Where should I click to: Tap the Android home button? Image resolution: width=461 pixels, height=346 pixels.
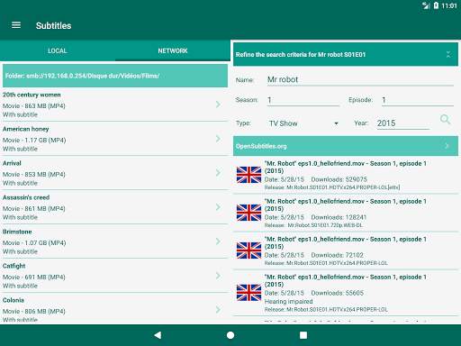tap(230, 335)
